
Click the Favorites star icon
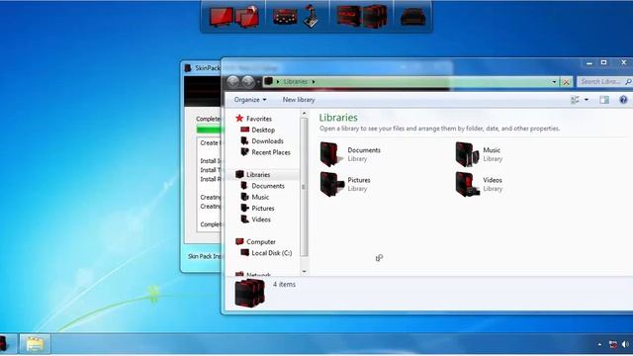pyautogui.click(x=239, y=119)
